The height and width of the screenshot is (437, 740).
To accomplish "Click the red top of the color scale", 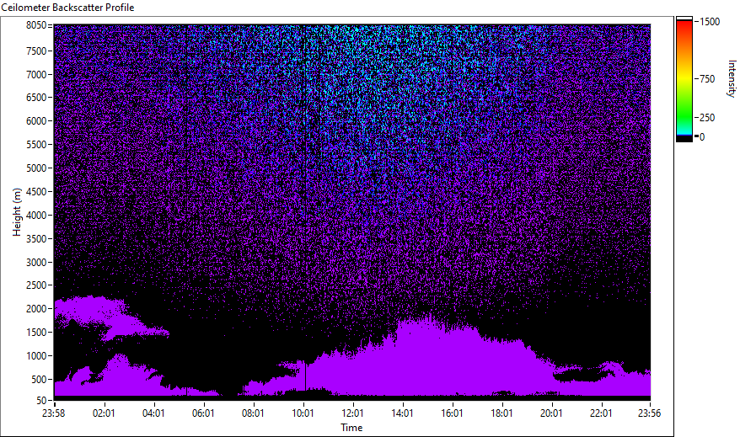I will [x=684, y=26].
